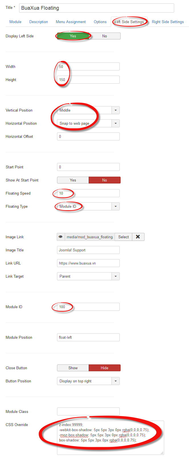Clear the Image Link with X icon
This screenshot has width=189, height=460.
click(x=138, y=237)
